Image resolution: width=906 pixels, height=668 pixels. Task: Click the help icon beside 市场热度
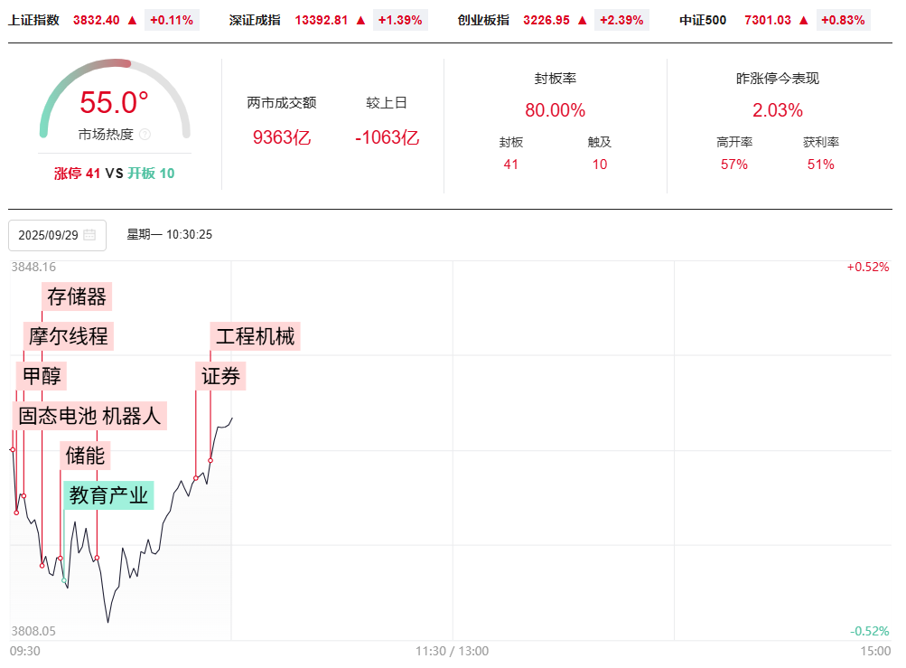click(x=145, y=135)
